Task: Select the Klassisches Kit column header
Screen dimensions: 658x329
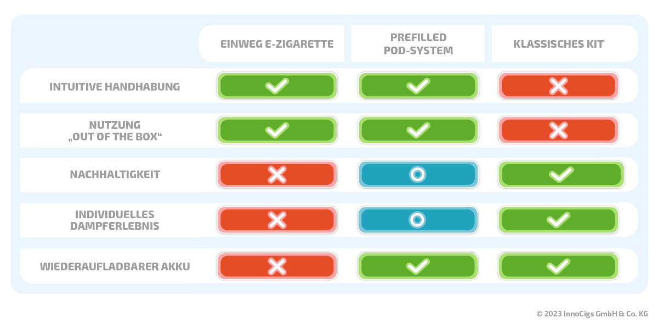Action: pos(558,44)
